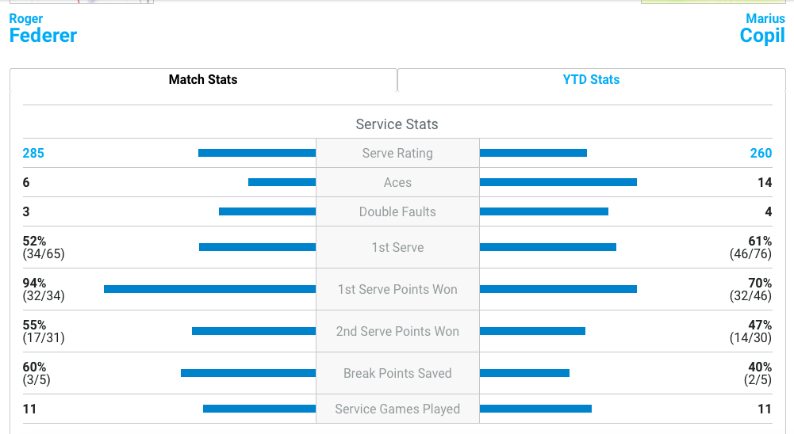Click the Aces stat label
794x434 pixels.
tap(397, 182)
